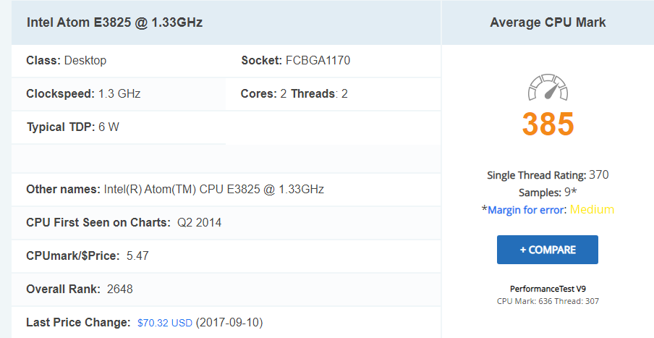Viewport: 654px width, 338px height.
Task: Select the CPU First Seen Q2 2014 row
Action: [226, 223]
